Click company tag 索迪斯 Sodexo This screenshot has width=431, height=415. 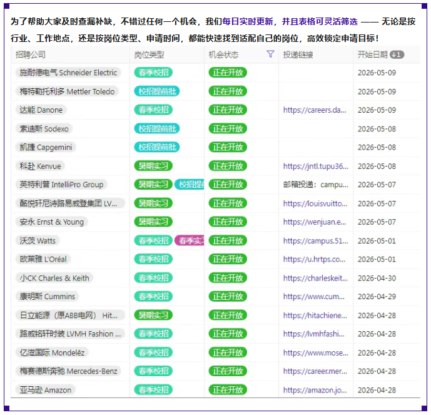(44, 129)
